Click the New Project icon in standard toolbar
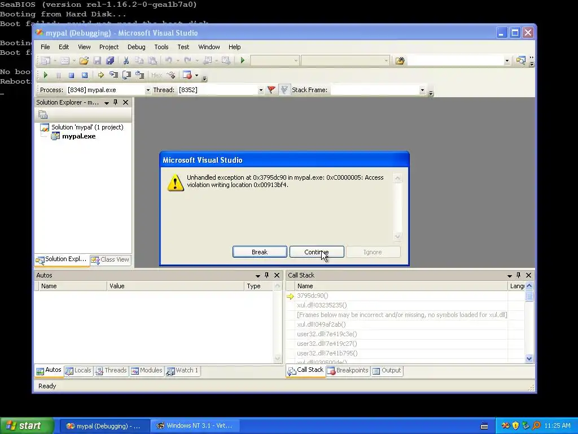 click(46, 60)
